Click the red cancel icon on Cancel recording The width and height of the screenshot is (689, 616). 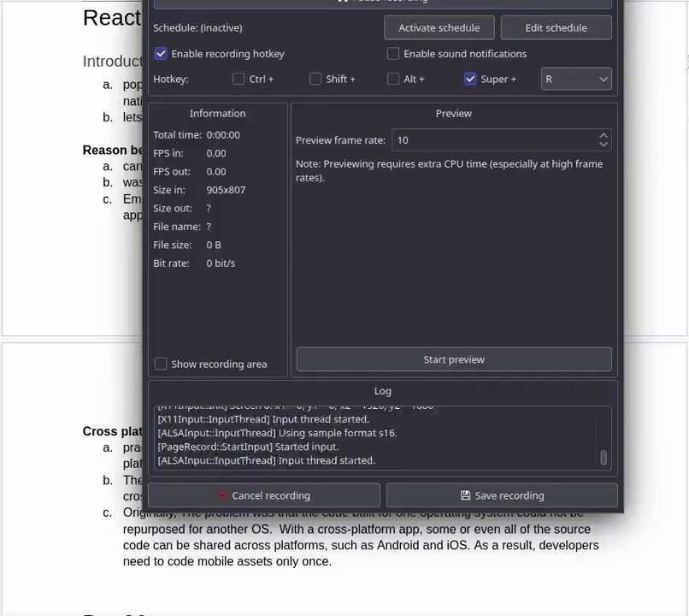click(x=222, y=495)
